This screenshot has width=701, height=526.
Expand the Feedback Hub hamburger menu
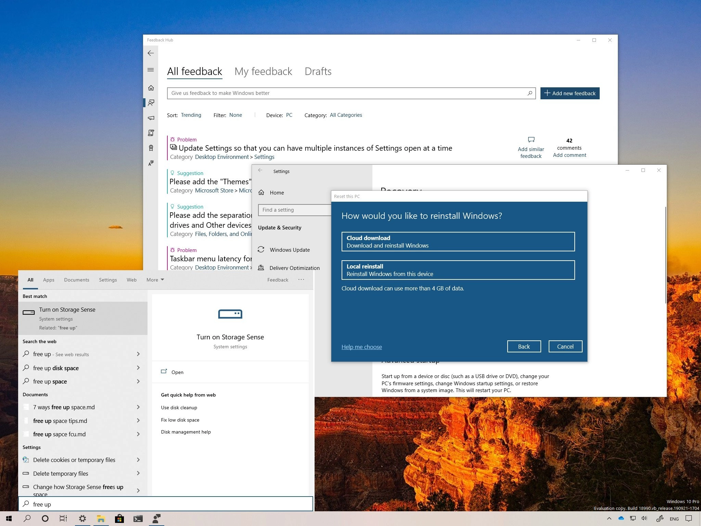click(151, 70)
